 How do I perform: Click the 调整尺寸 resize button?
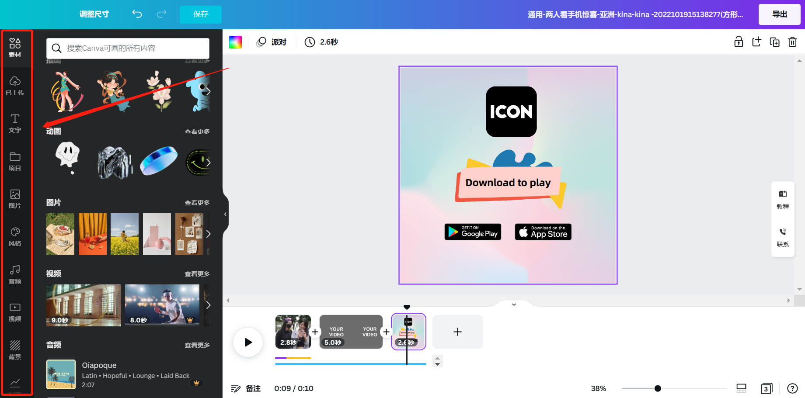94,14
